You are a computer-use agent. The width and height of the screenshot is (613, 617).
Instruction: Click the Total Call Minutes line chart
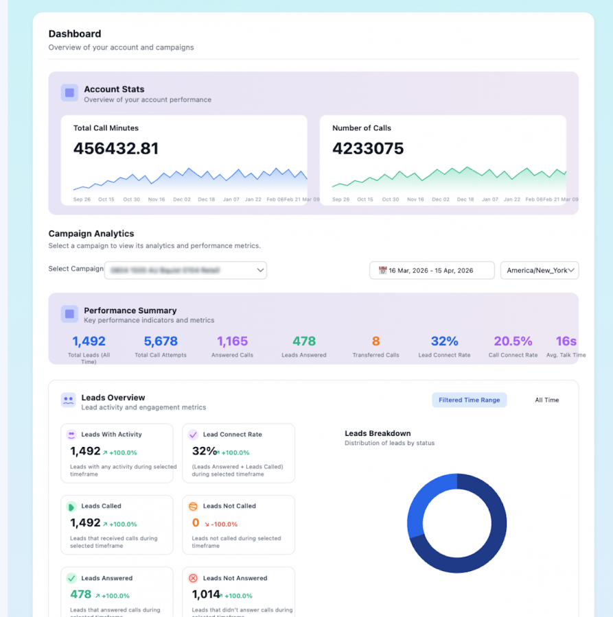[190, 179]
